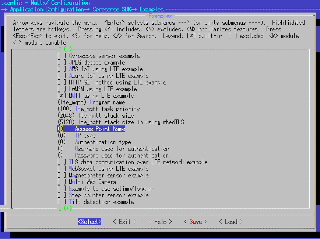Toggle the Gyroscope sensor example checkbox

(x=62, y=56)
